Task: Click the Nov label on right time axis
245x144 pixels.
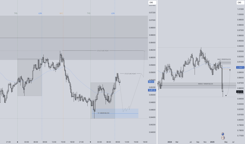Action: (x=205, y=142)
